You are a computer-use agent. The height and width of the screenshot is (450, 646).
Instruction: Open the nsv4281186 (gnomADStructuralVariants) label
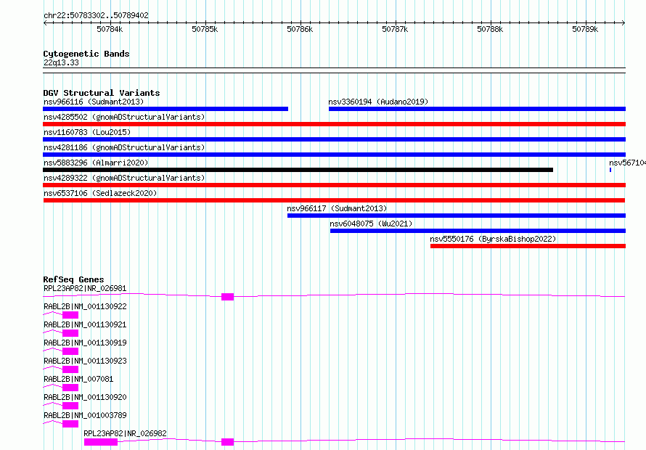click(124, 147)
